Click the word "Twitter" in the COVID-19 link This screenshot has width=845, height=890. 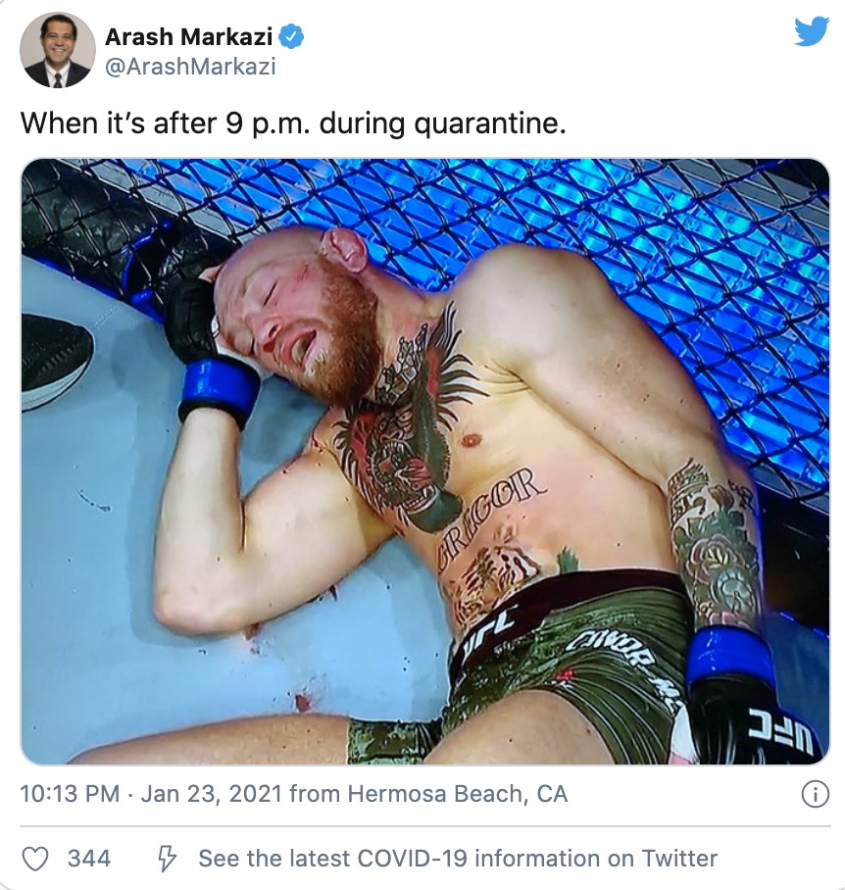679,859
